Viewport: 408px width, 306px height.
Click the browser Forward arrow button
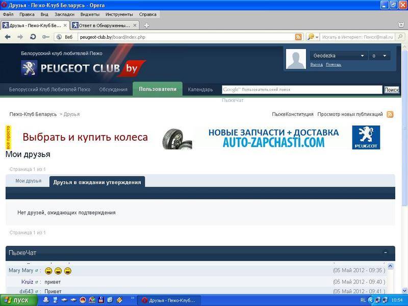tap(20, 37)
